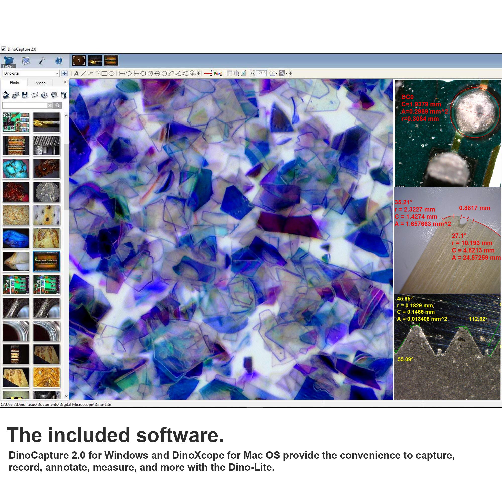Click the add folder plus button

65,74
